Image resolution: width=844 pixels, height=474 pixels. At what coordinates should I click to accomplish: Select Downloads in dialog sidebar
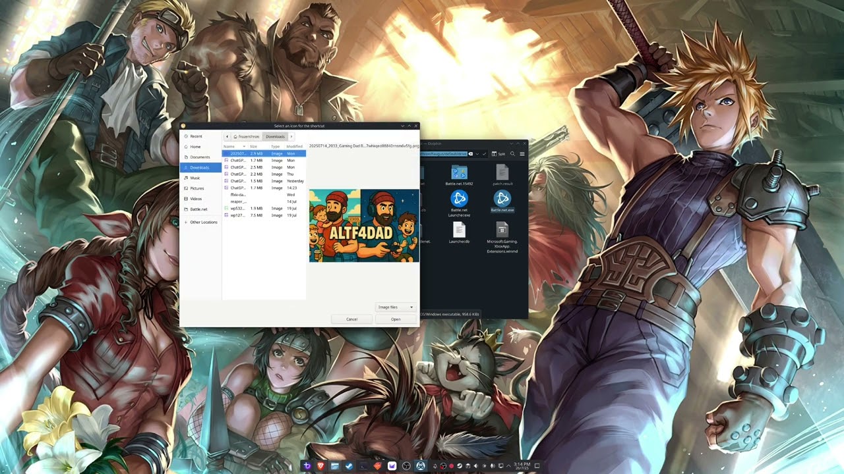pos(200,168)
